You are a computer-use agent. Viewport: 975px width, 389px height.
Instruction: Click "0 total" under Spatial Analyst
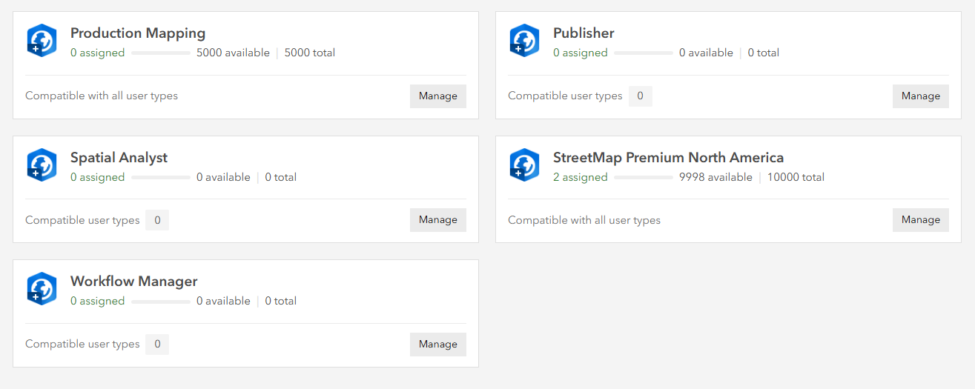pyautogui.click(x=281, y=177)
